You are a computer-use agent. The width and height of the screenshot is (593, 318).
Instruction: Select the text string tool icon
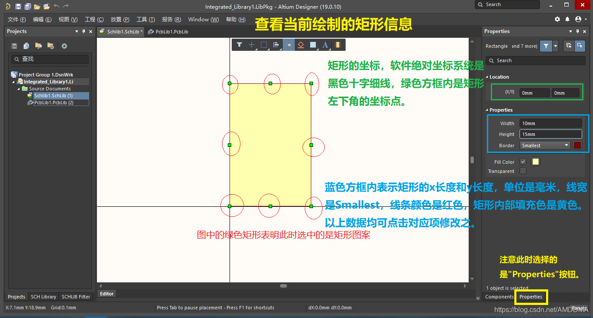(x=325, y=45)
